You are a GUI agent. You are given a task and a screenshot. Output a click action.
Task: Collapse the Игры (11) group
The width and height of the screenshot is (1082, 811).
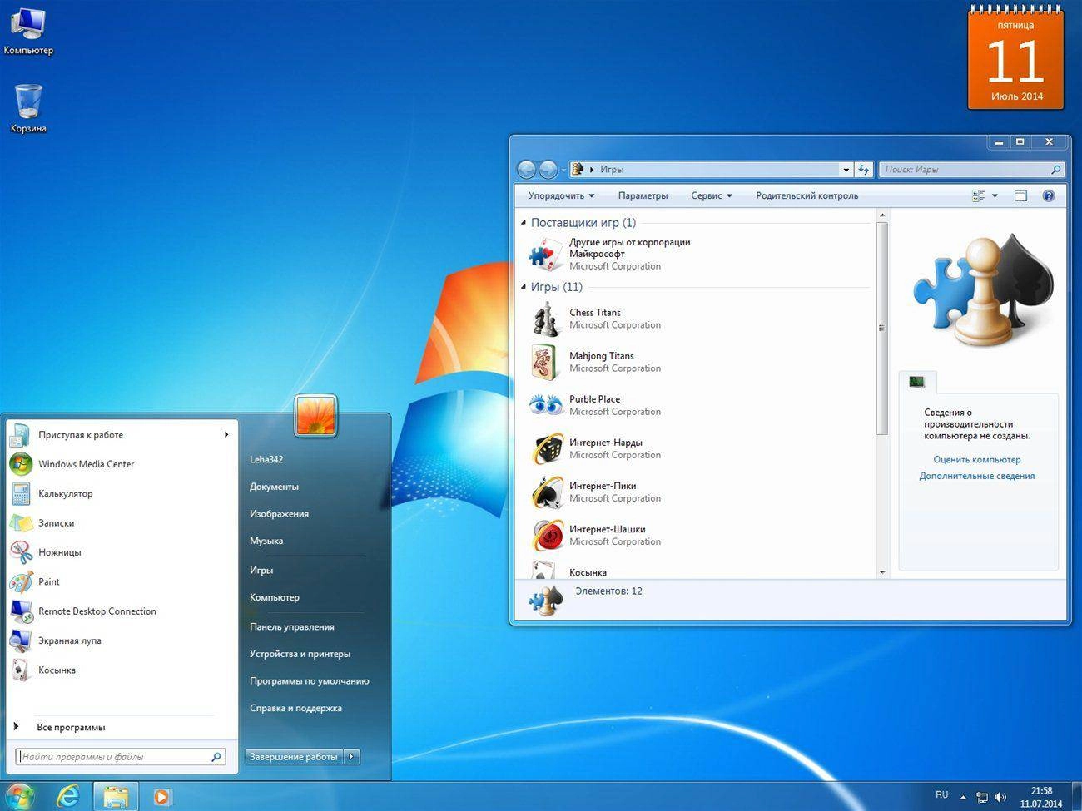pos(524,287)
